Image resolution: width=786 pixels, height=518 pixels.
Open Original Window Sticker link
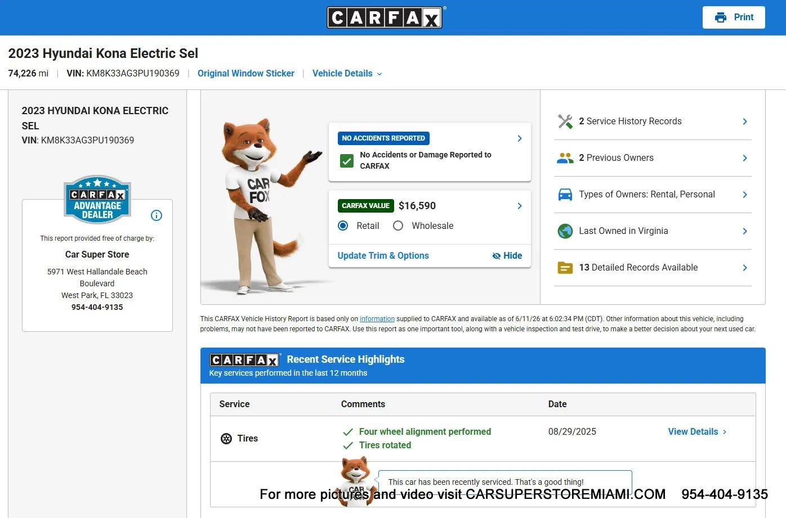click(245, 74)
